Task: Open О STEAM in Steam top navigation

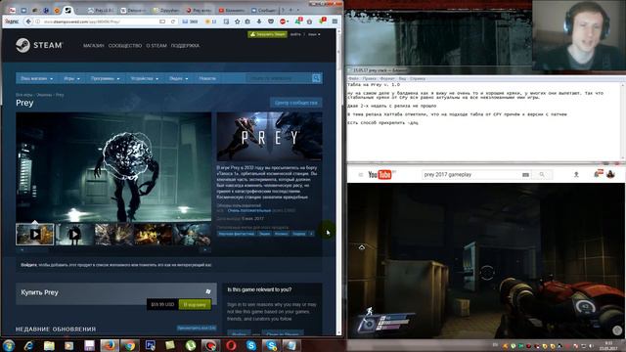Action: click(x=156, y=46)
